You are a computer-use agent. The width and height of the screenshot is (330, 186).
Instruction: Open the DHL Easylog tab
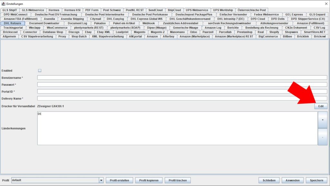(115, 19)
